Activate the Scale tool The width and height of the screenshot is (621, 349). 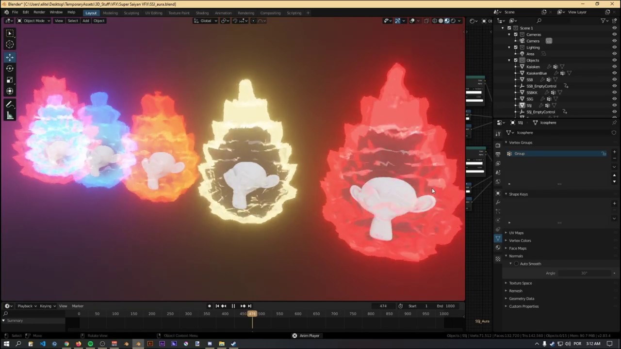click(x=10, y=80)
